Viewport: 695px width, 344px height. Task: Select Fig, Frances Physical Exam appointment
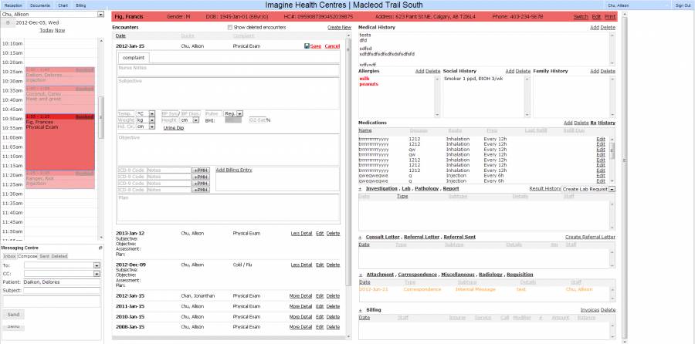(x=59, y=142)
